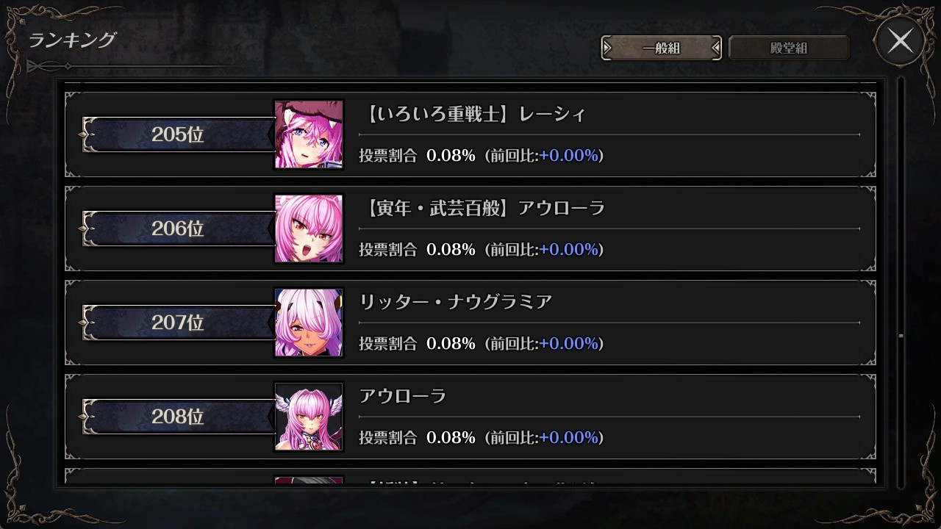Click the name 【いろいろ重戦士】レーシィ

[x=475, y=114]
